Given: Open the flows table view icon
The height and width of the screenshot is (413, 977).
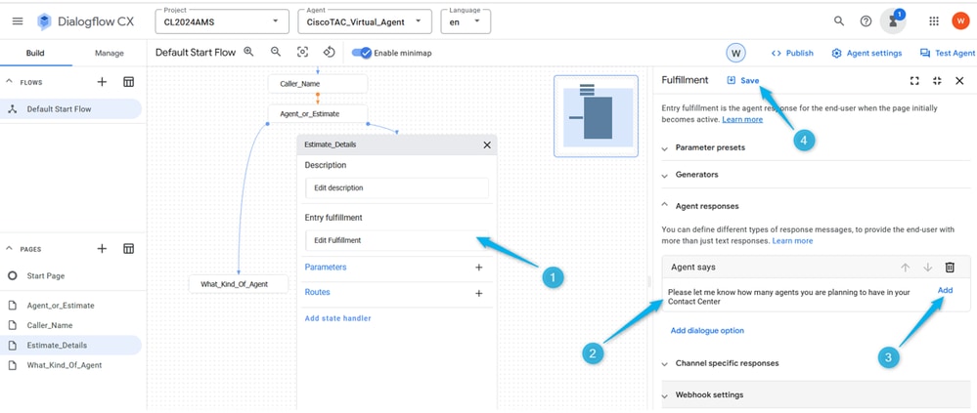Looking at the screenshot, I should 129,81.
